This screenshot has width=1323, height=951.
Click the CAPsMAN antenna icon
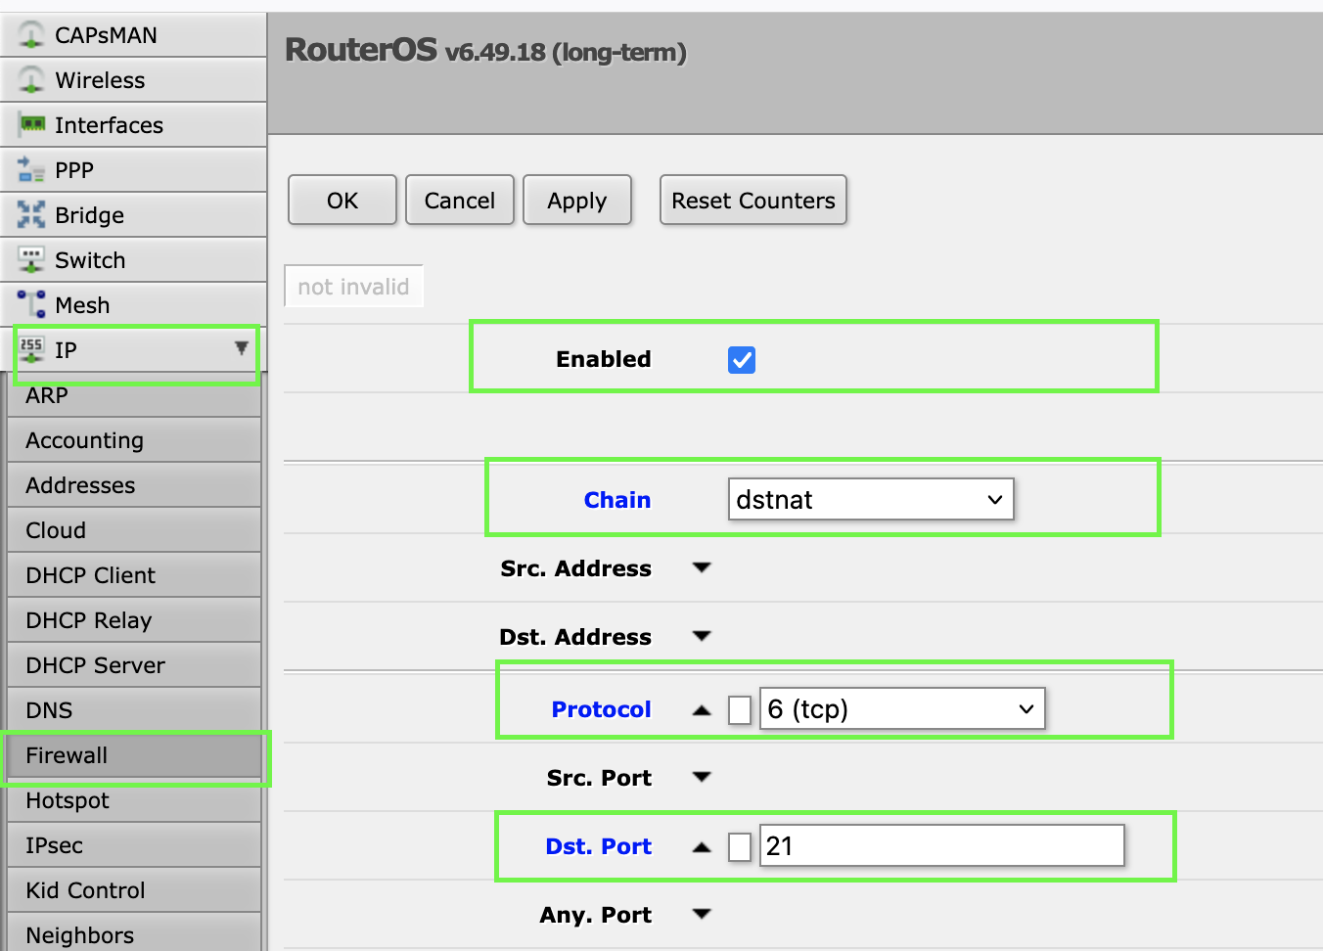coord(31,35)
